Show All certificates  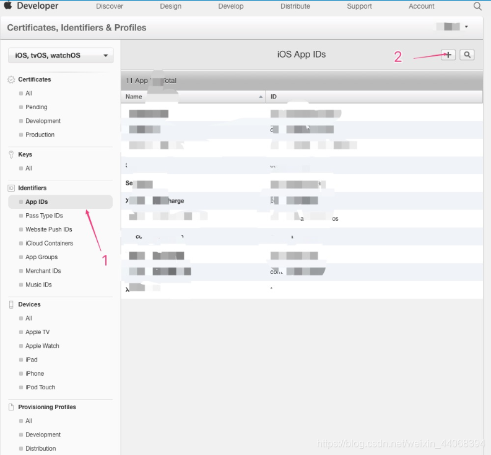click(29, 94)
